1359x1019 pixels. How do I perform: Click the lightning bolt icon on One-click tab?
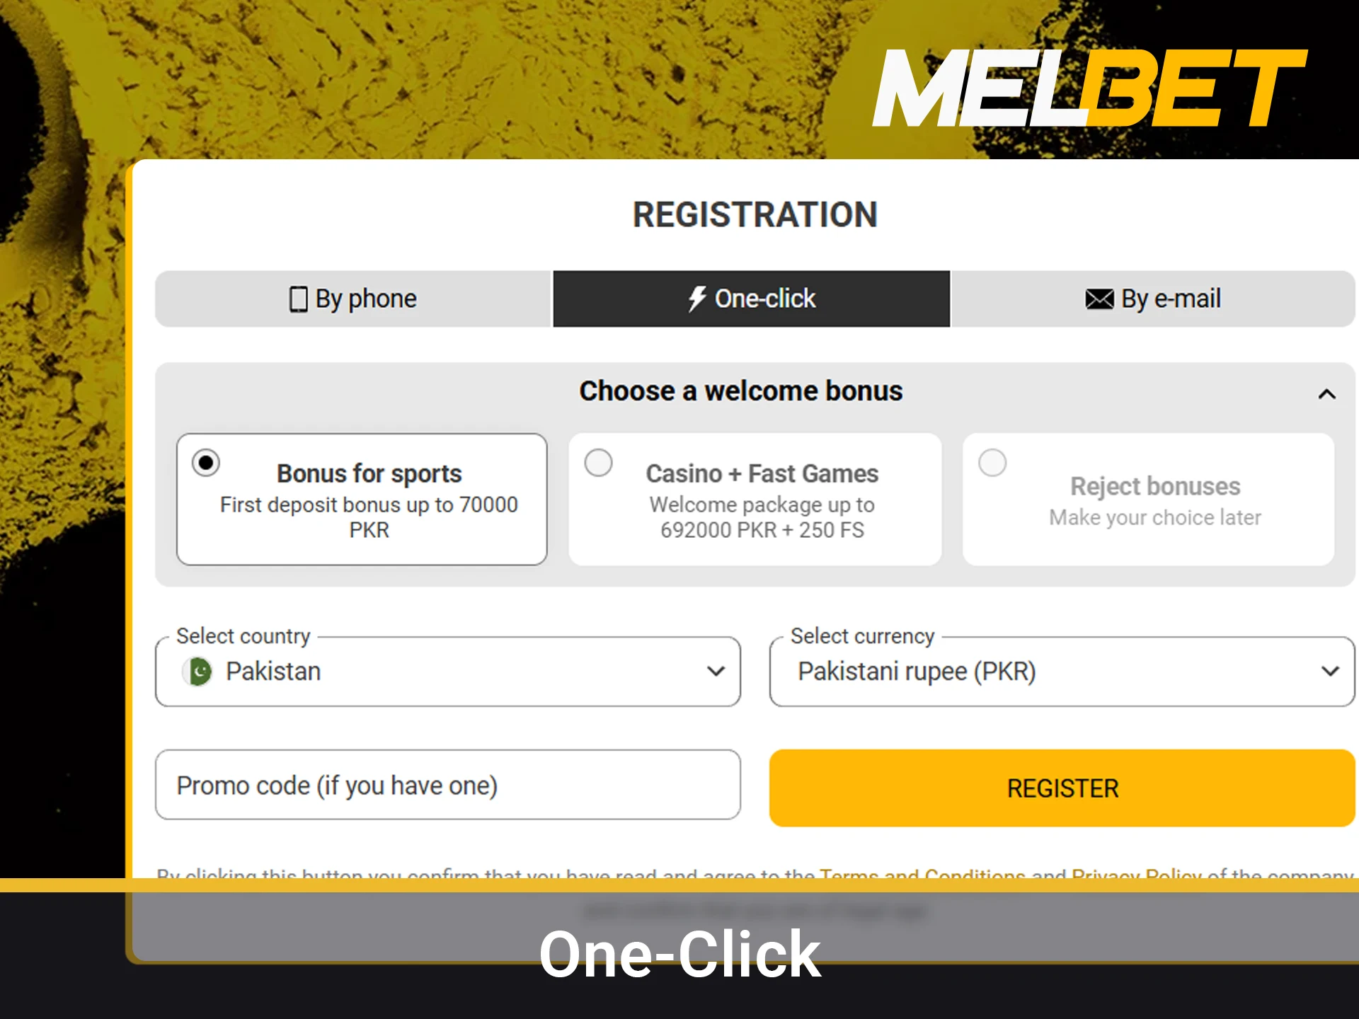[x=696, y=299]
